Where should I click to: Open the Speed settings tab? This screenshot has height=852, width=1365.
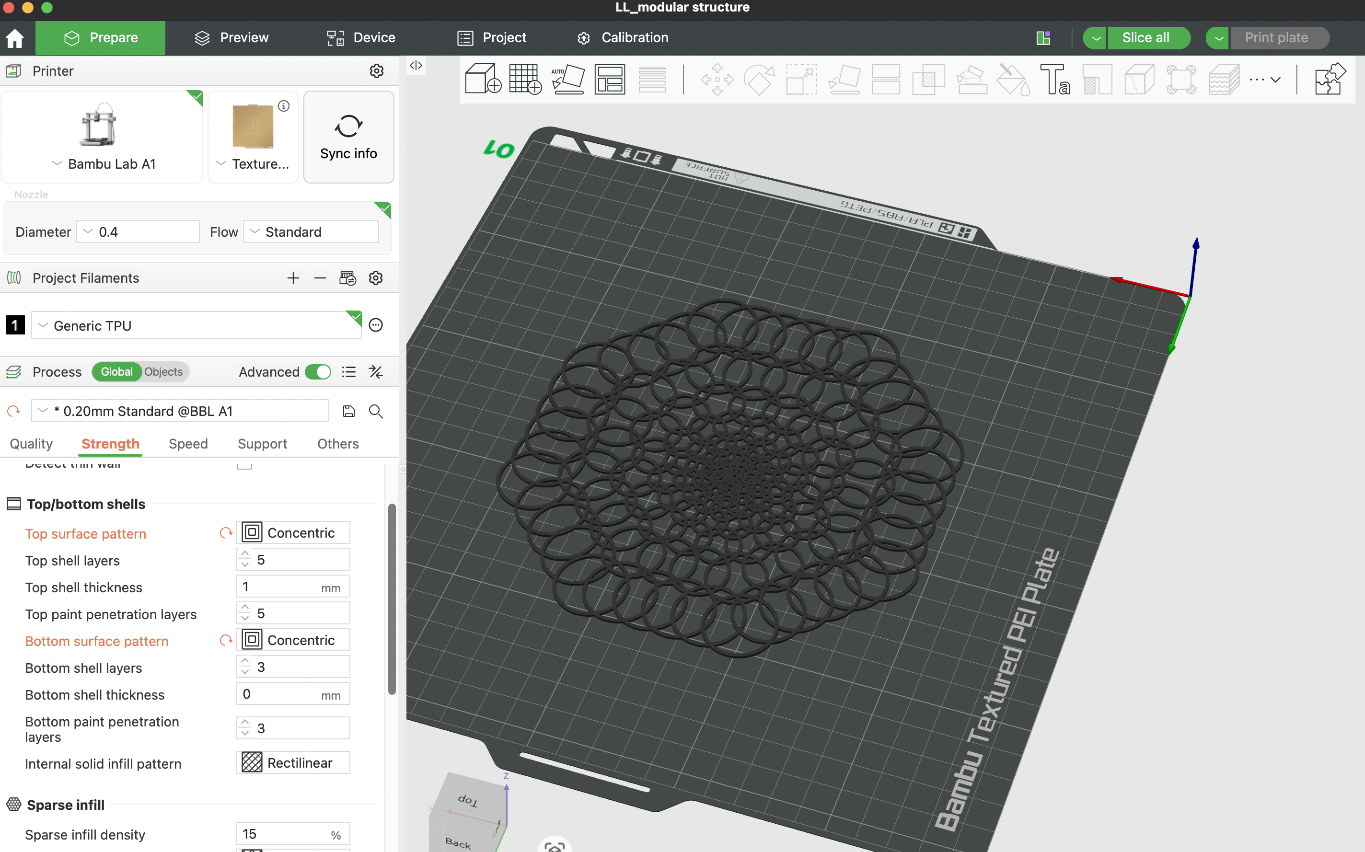pyautogui.click(x=188, y=444)
